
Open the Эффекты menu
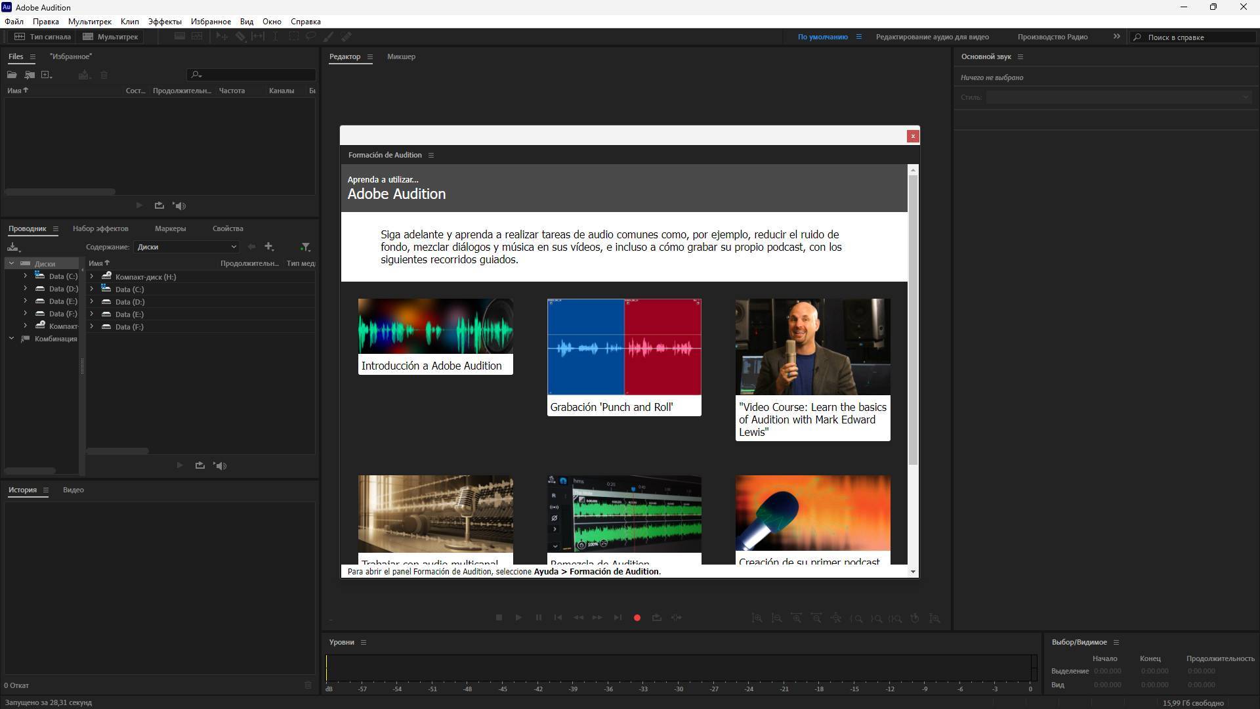pos(165,21)
